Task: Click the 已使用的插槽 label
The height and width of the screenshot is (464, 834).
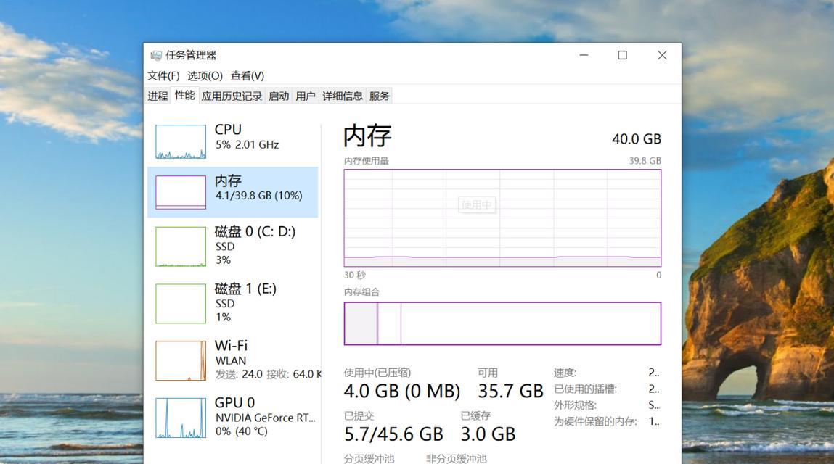Action: (585, 389)
